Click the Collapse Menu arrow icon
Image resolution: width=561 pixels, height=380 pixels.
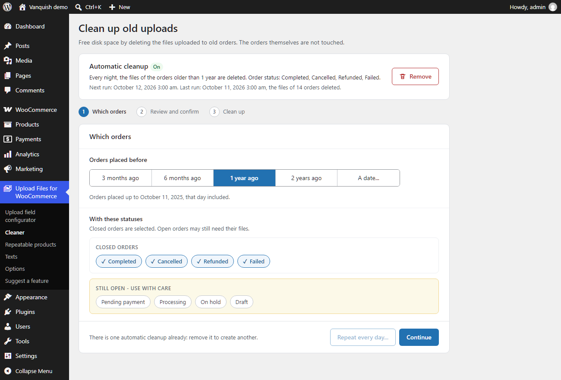(8, 371)
